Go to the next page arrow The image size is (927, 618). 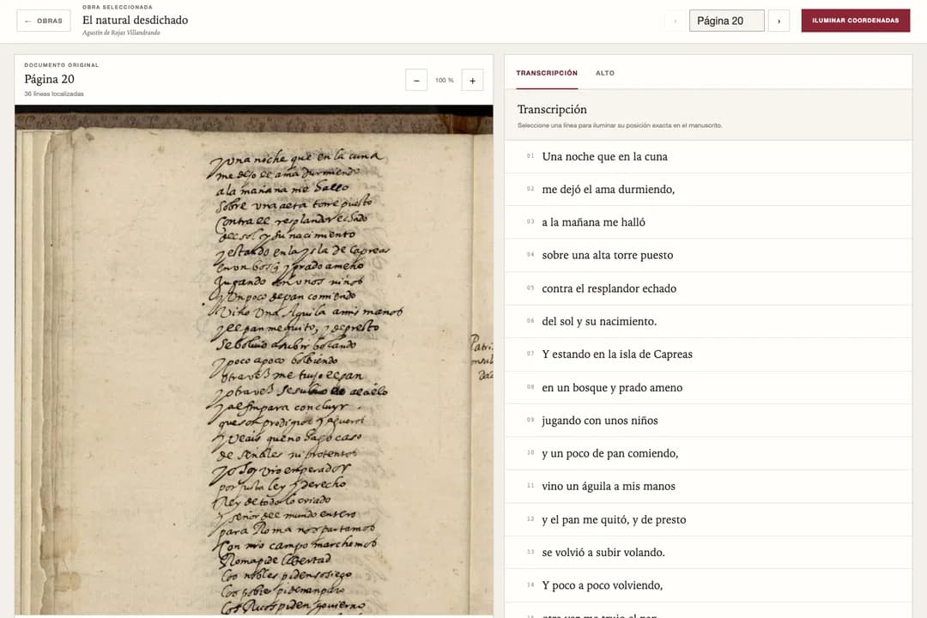pos(779,21)
